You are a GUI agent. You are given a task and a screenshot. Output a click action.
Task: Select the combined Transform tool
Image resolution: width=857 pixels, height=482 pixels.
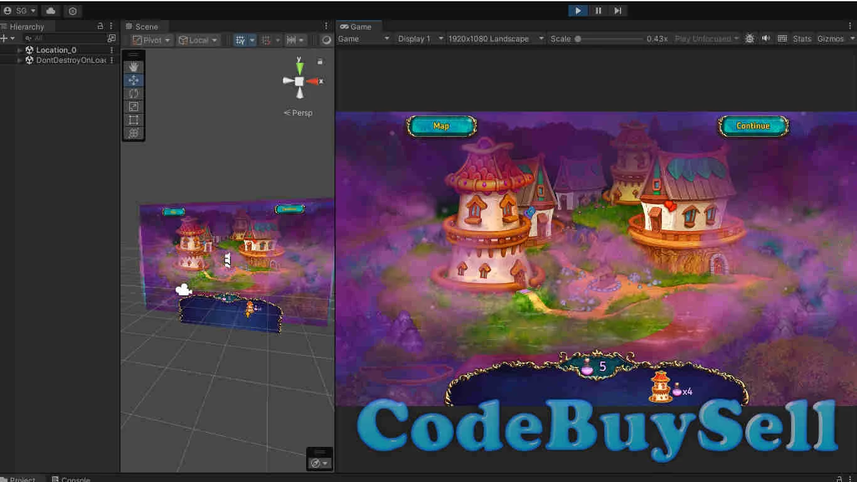133,133
